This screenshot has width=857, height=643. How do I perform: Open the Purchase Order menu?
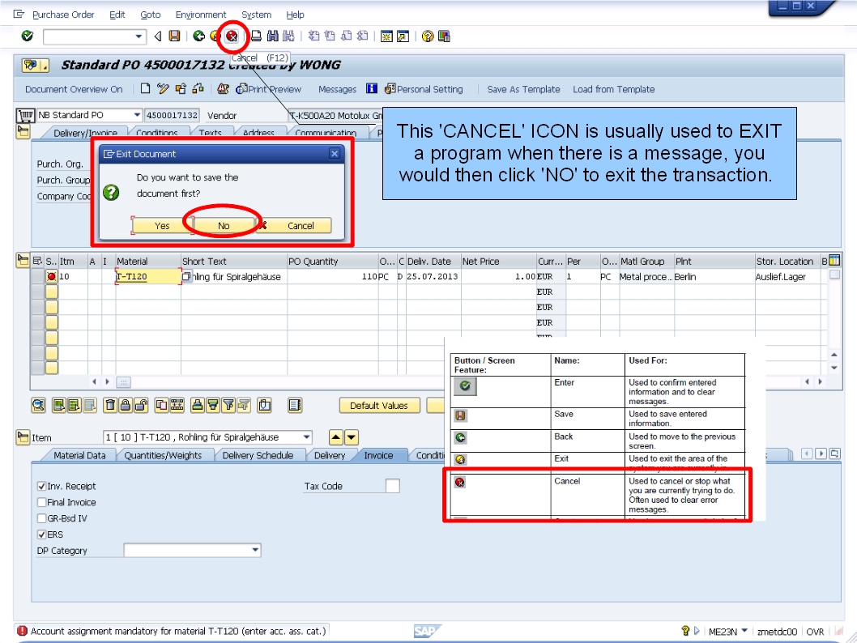pyautogui.click(x=63, y=15)
